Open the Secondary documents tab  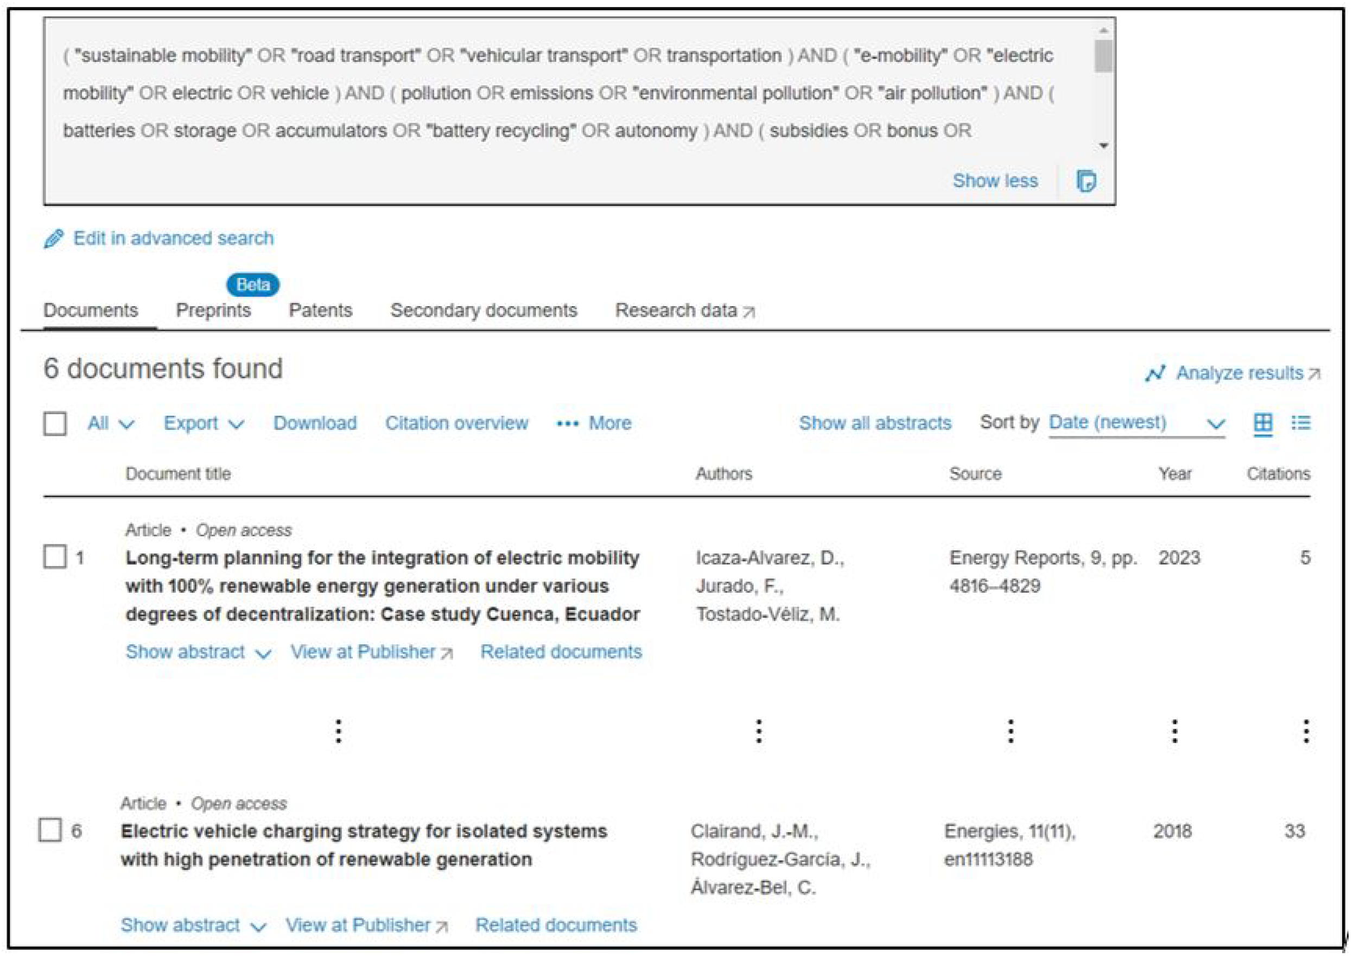pos(483,310)
